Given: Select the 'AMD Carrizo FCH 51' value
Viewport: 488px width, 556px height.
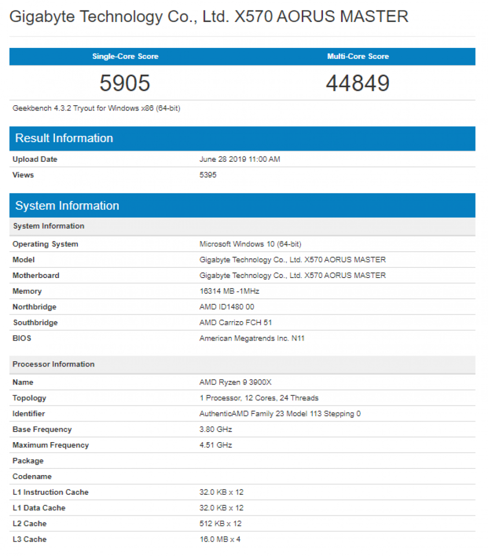Looking at the screenshot, I should click(235, 322).
